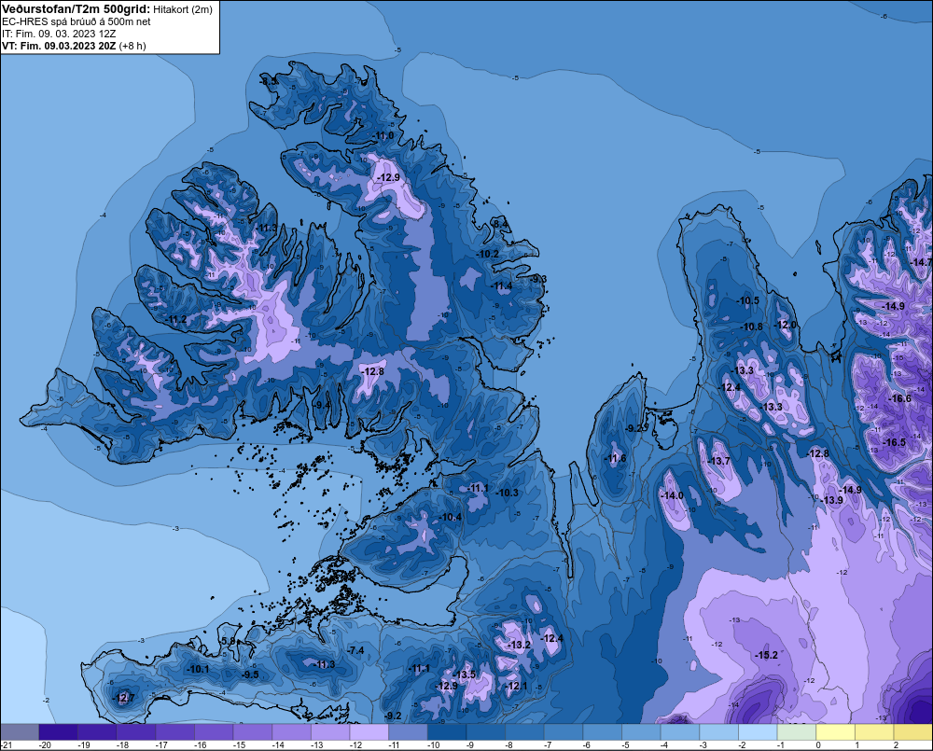The width and height of the screenshot is (933, 751).
Task: Select the 'VT: Fim. 09.03.2023 20Z' valid time line
Action: click(60, 46)
